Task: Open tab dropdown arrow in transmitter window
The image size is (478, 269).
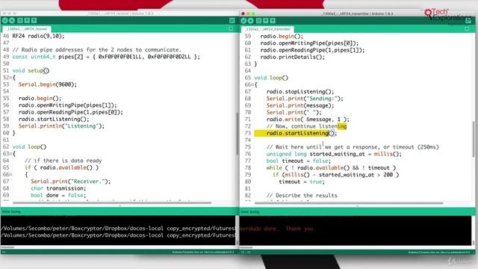Action: (x=467, y=29)
